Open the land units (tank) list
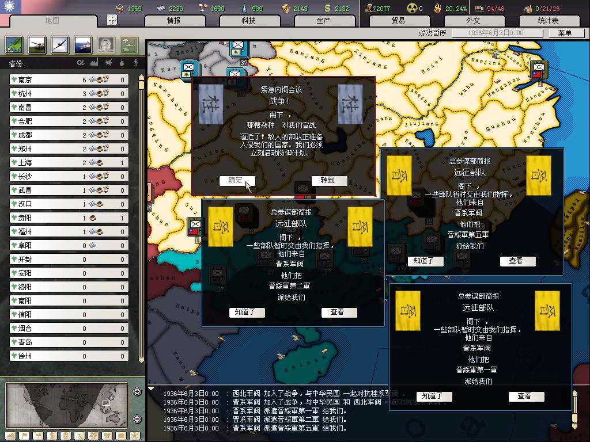Image resolution: width=590 pixels, height=442 pixels. pyautogui.click(x=37, y=45)
